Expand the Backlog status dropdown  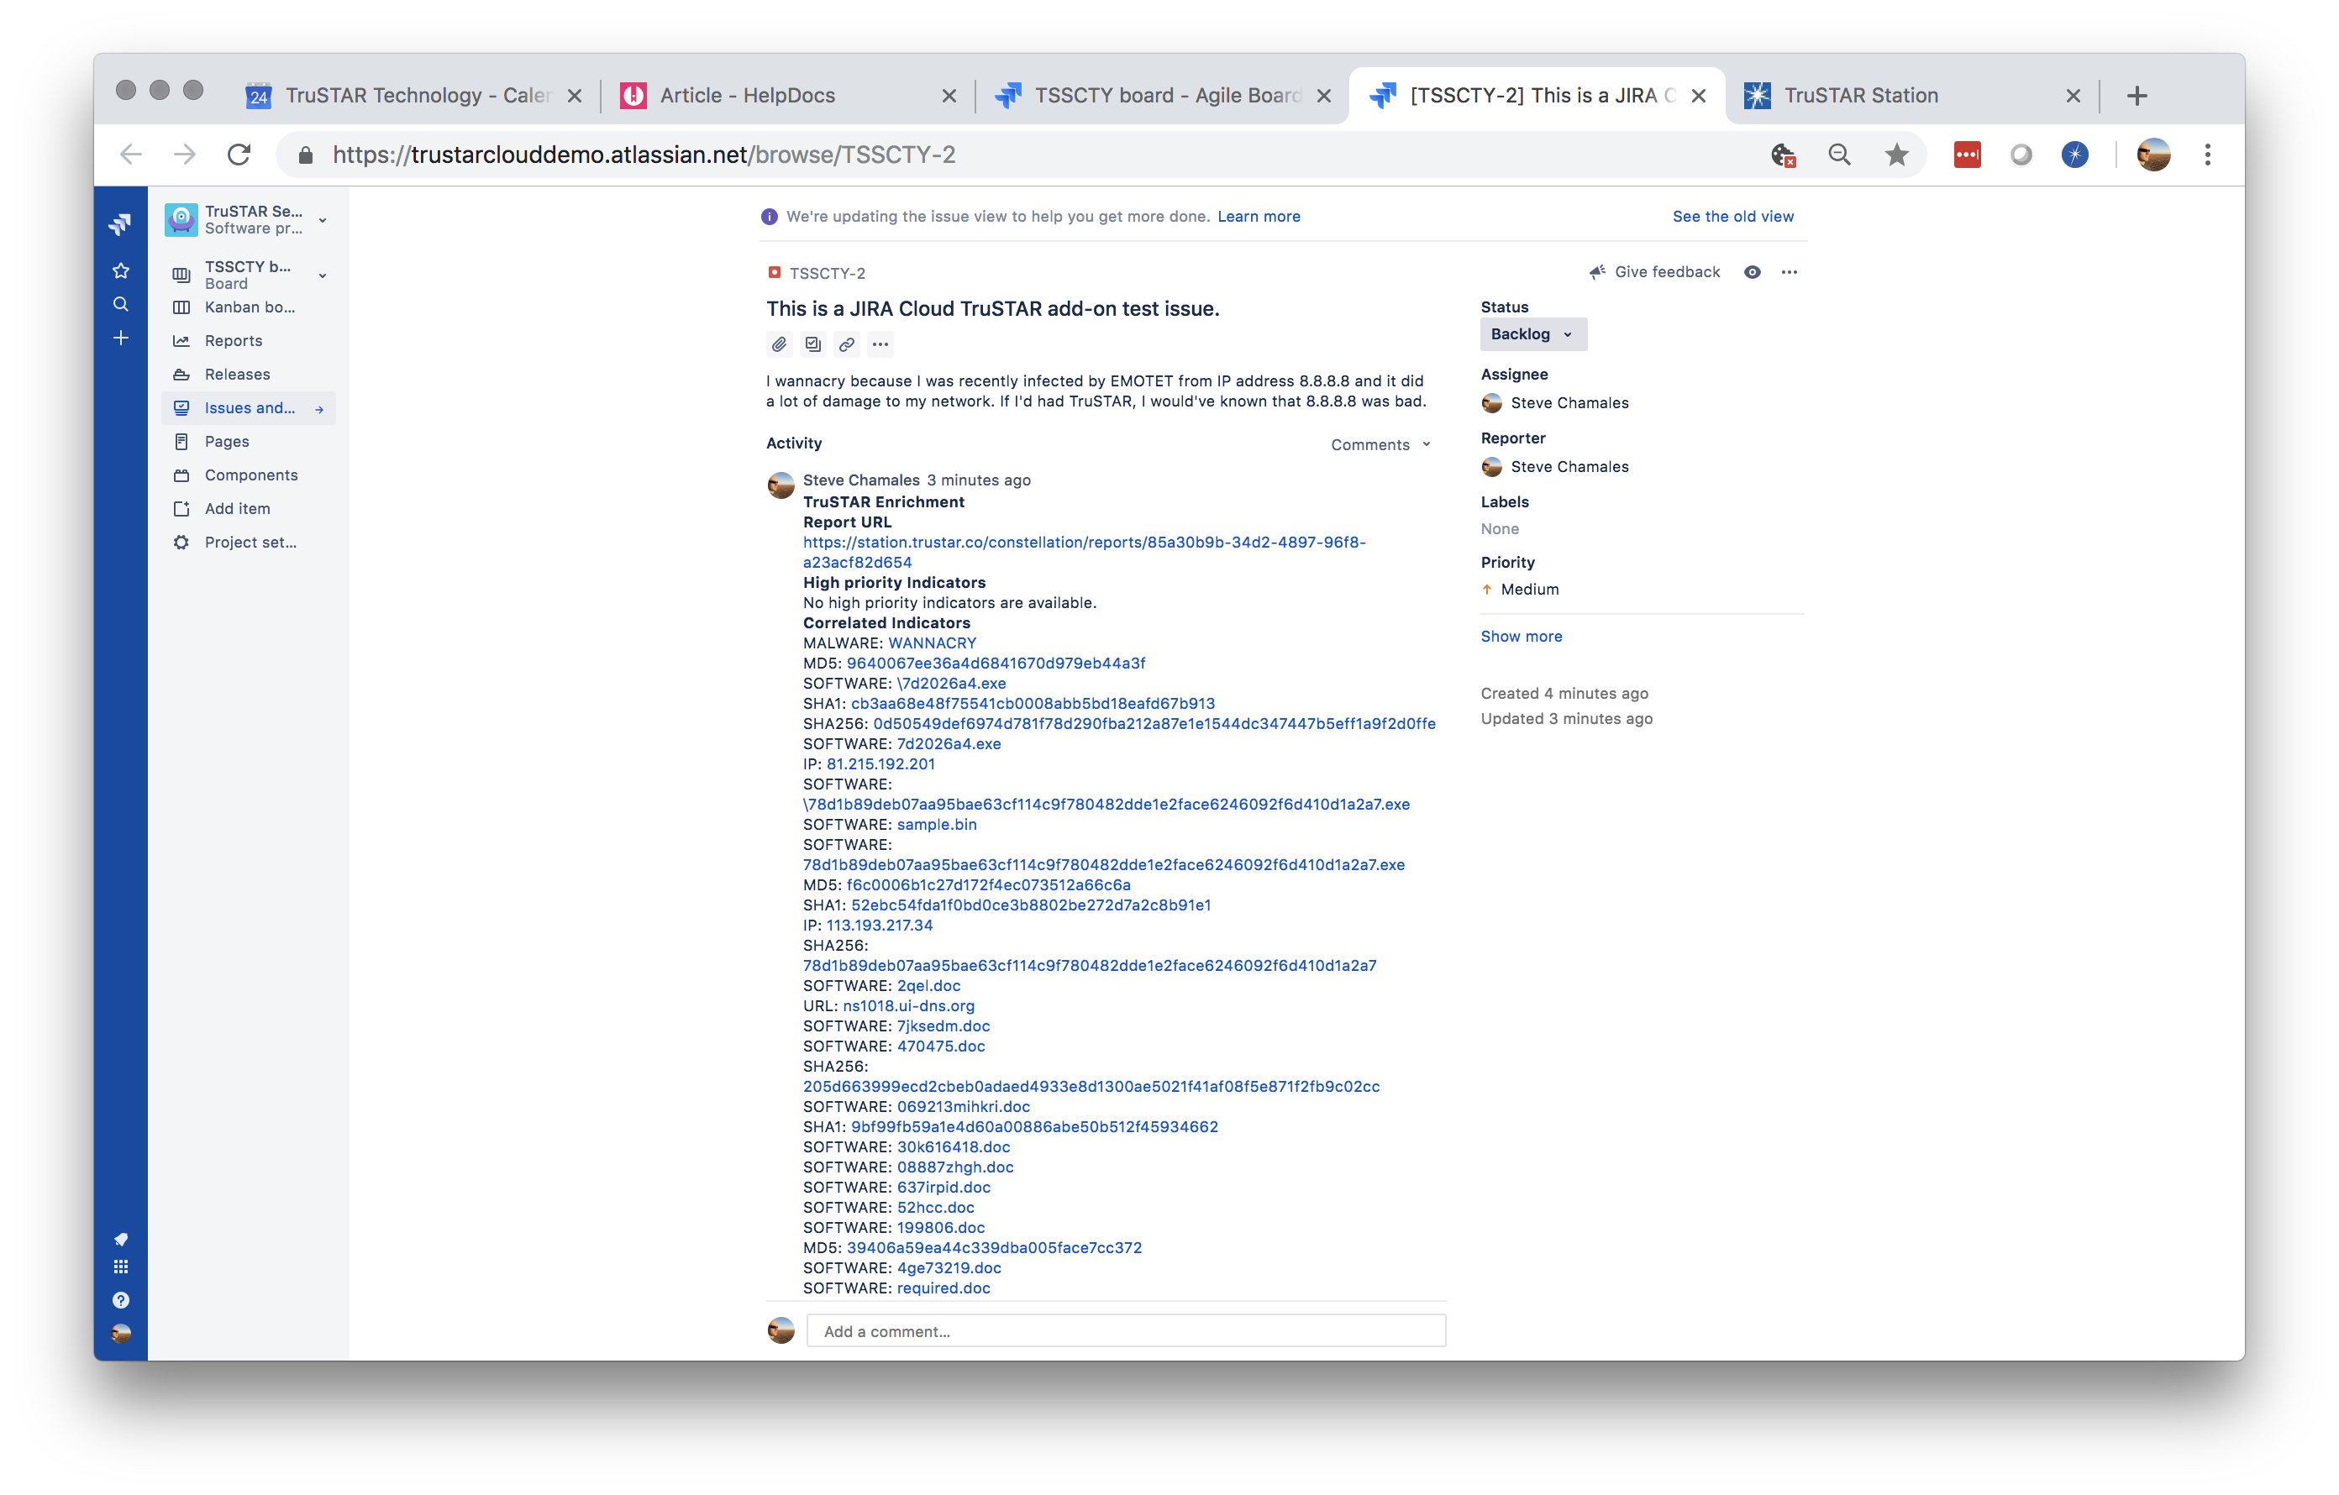(1532, 334)
